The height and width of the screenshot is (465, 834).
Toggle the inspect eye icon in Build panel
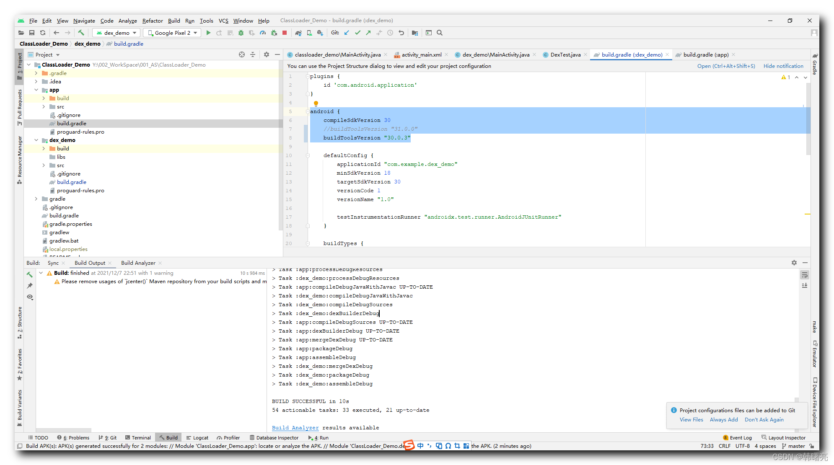[30, 297]
